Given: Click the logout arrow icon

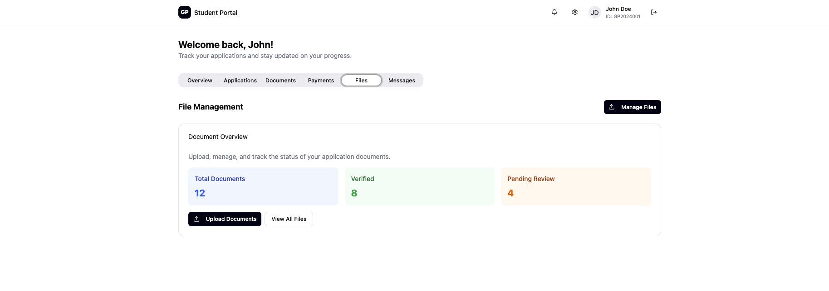Looking at the screenshot, I should (653, 12).
